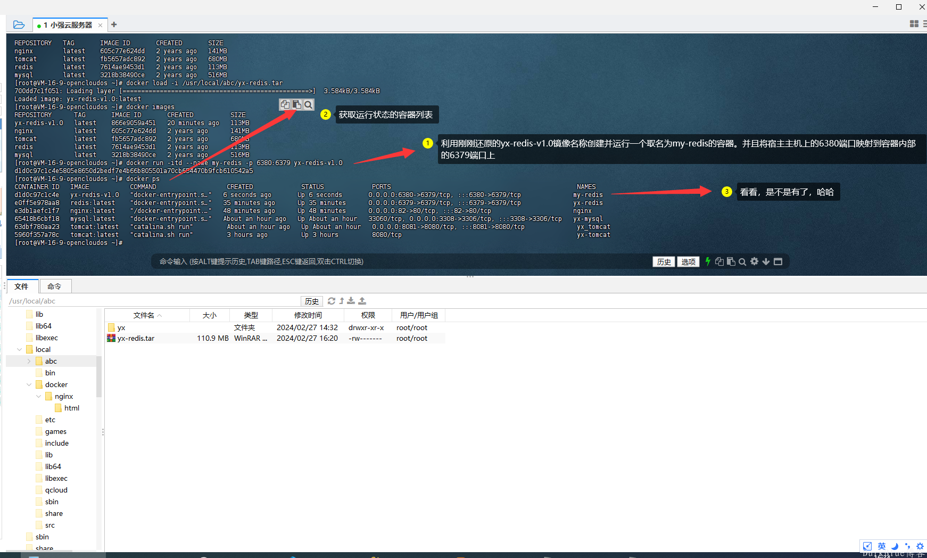Image resolution: width=927 pixels, height=558 pixels.
Task: Open path 历史 button in file panel
Action: pos(312,301)
